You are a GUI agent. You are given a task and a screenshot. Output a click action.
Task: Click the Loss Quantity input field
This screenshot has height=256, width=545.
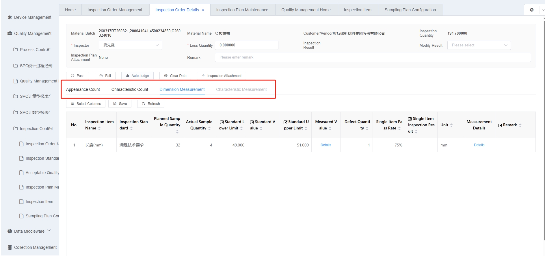pos(247,45)
